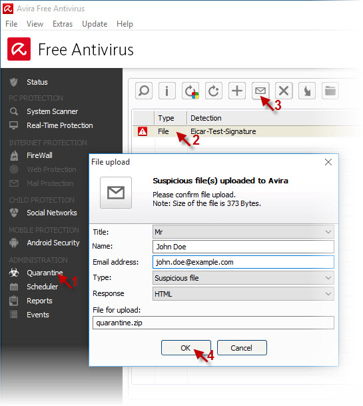Open the info properties icon in toolbar
This screenshot has width=363, height=406.
pyautogui.click(x=167, y=91)
